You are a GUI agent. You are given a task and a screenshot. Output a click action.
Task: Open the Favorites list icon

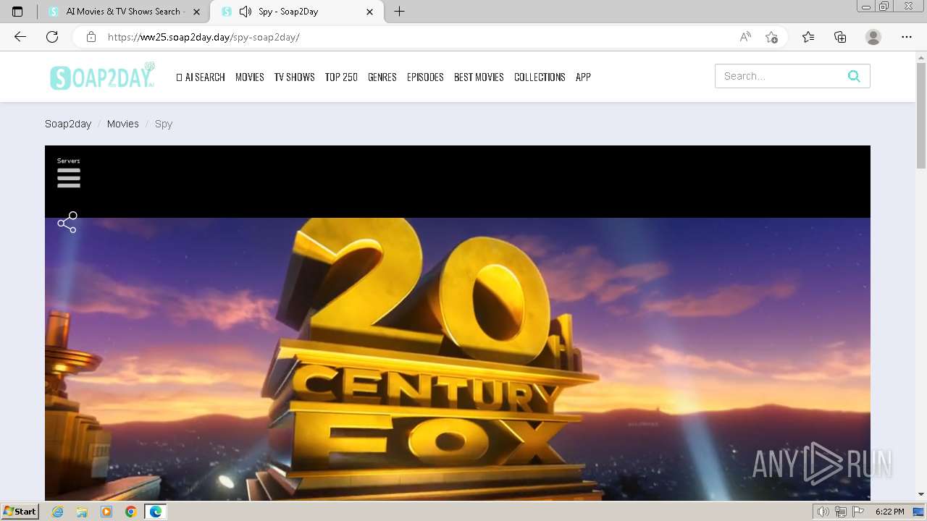(808, 37)
